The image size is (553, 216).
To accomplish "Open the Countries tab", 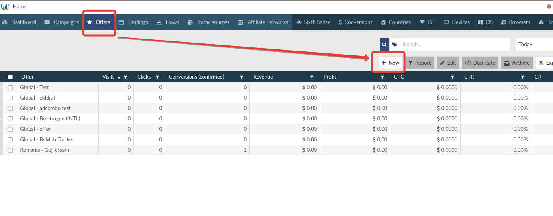I will pyautogui.click(x=396, y=22).
